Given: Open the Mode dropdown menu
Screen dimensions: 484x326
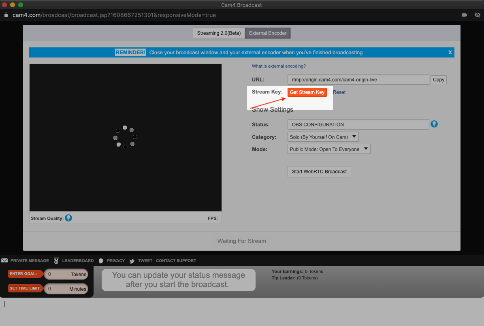Looking at the screenshot, I should point(328,149).
